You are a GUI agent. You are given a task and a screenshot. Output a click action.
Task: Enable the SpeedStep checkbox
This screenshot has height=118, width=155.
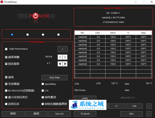[43, 84]
